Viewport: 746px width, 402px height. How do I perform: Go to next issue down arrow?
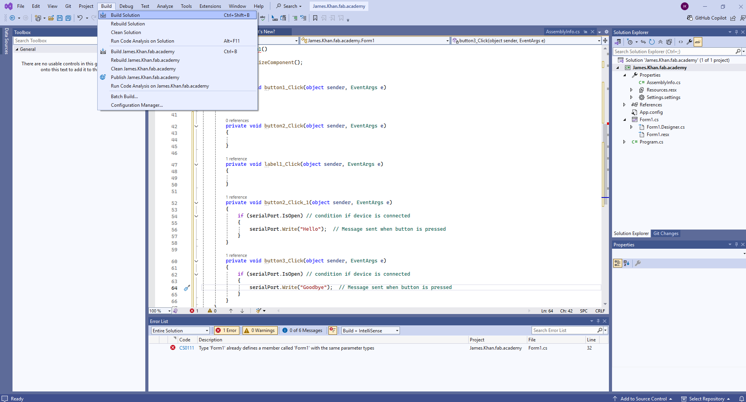click(242, 311)
